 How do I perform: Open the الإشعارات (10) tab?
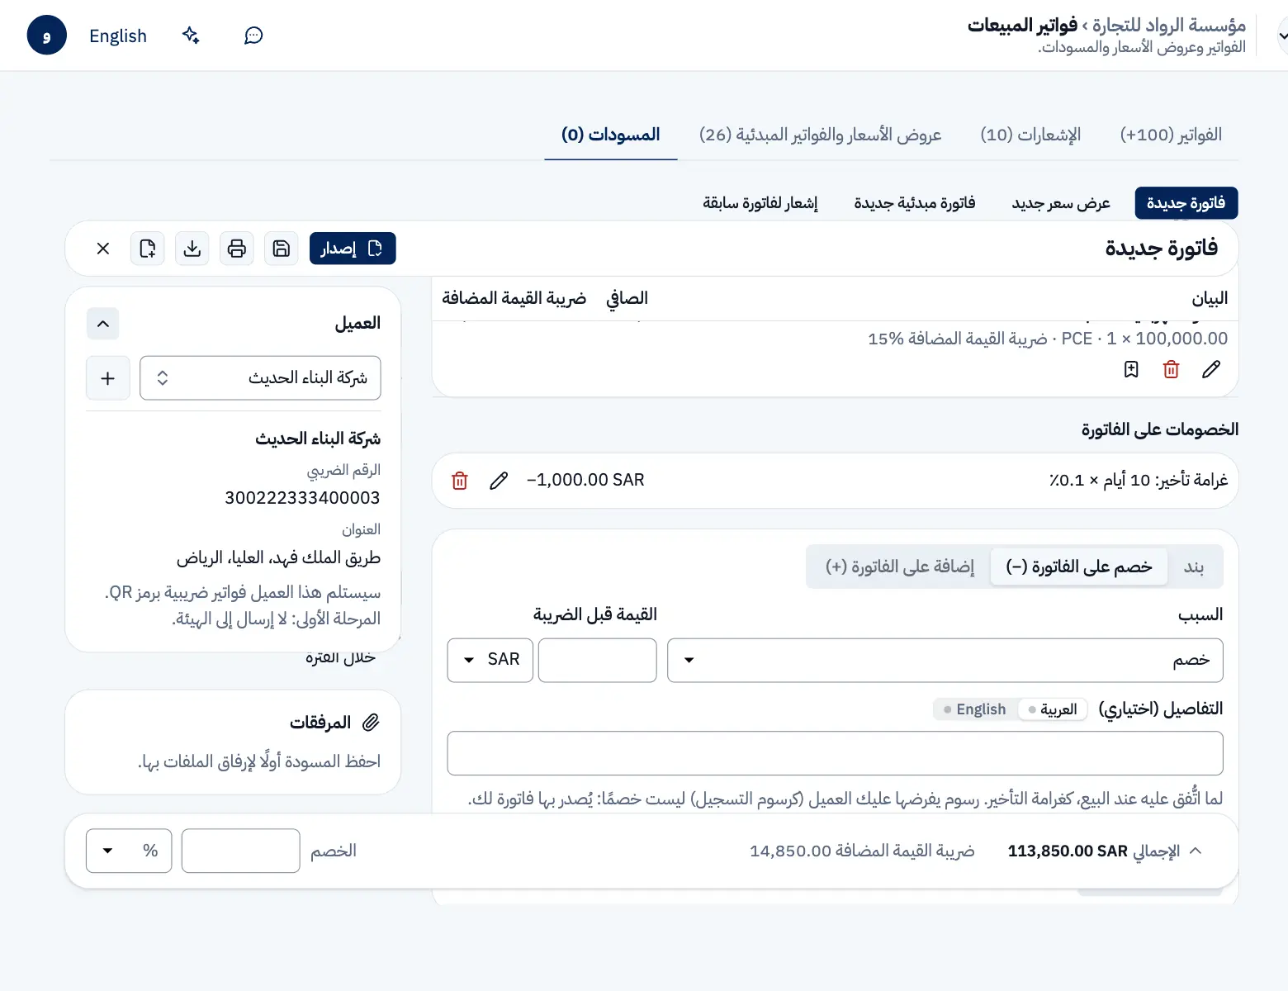point(1030,135)
